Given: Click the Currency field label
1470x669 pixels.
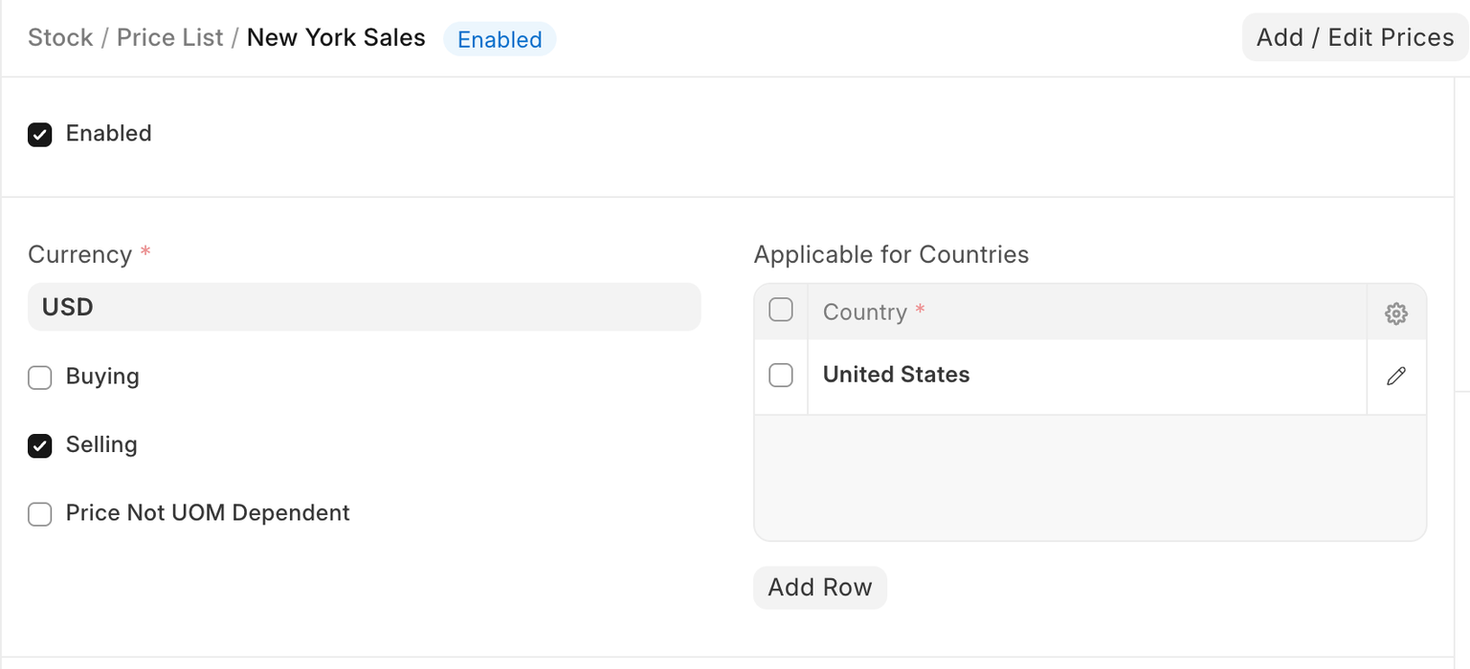Looking at the screenshot, I should 80,255.
